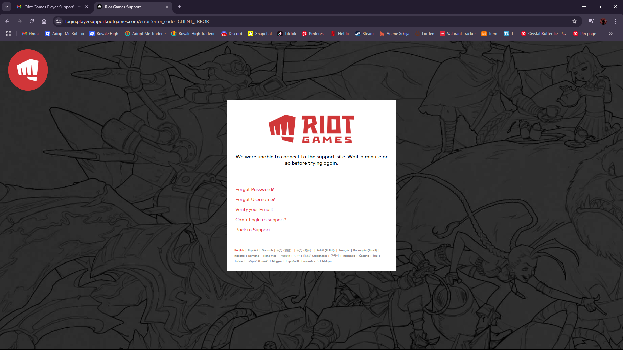The image size is (623, 350).
Task: Close the Gmail Player Support tab
Action: point(87,7)
